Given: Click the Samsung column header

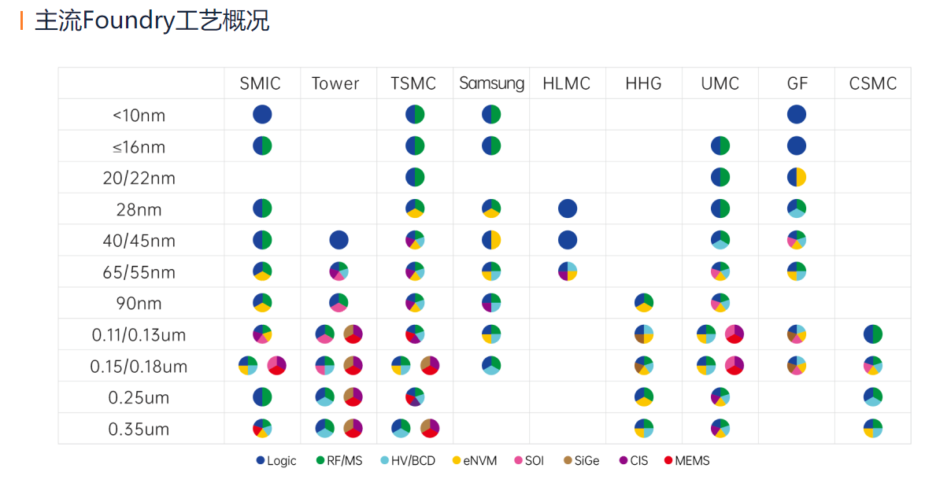Looking at the screenshot, I should (x=491, y=83).
